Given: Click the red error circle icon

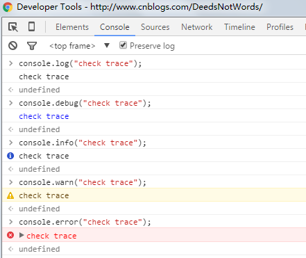Looking at the screenshot, I should click(10, 235).
